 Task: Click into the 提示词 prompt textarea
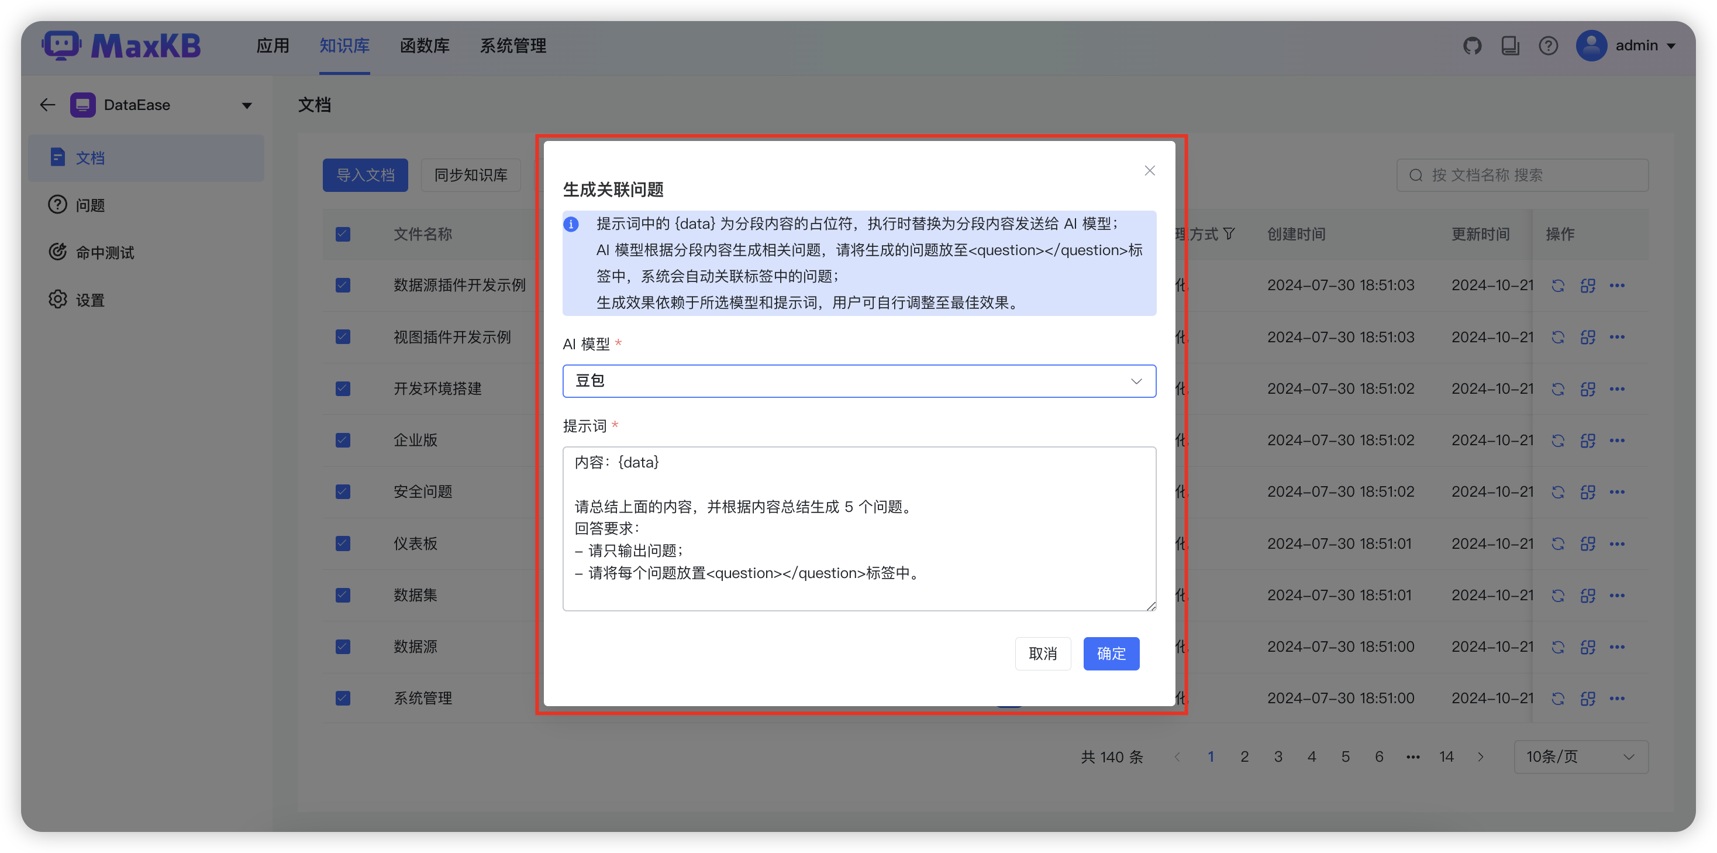(x=858, y=529)
